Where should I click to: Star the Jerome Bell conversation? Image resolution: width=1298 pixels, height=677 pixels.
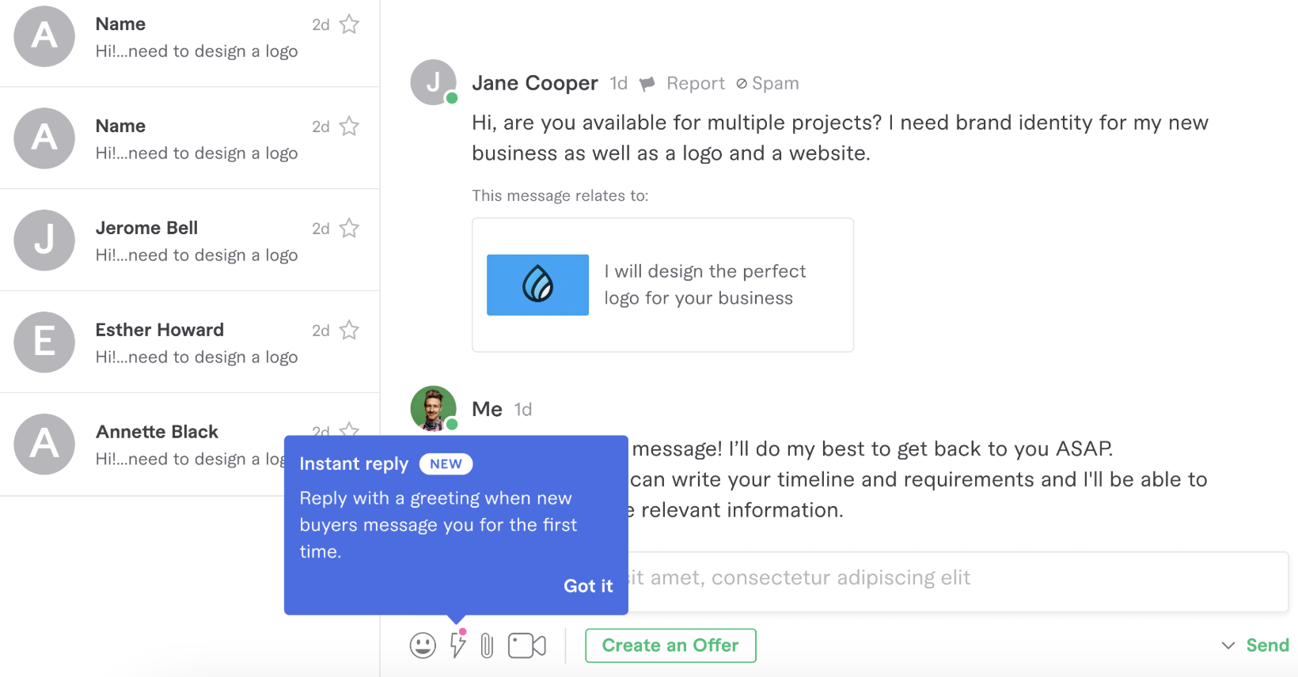[x=349, y=228]
